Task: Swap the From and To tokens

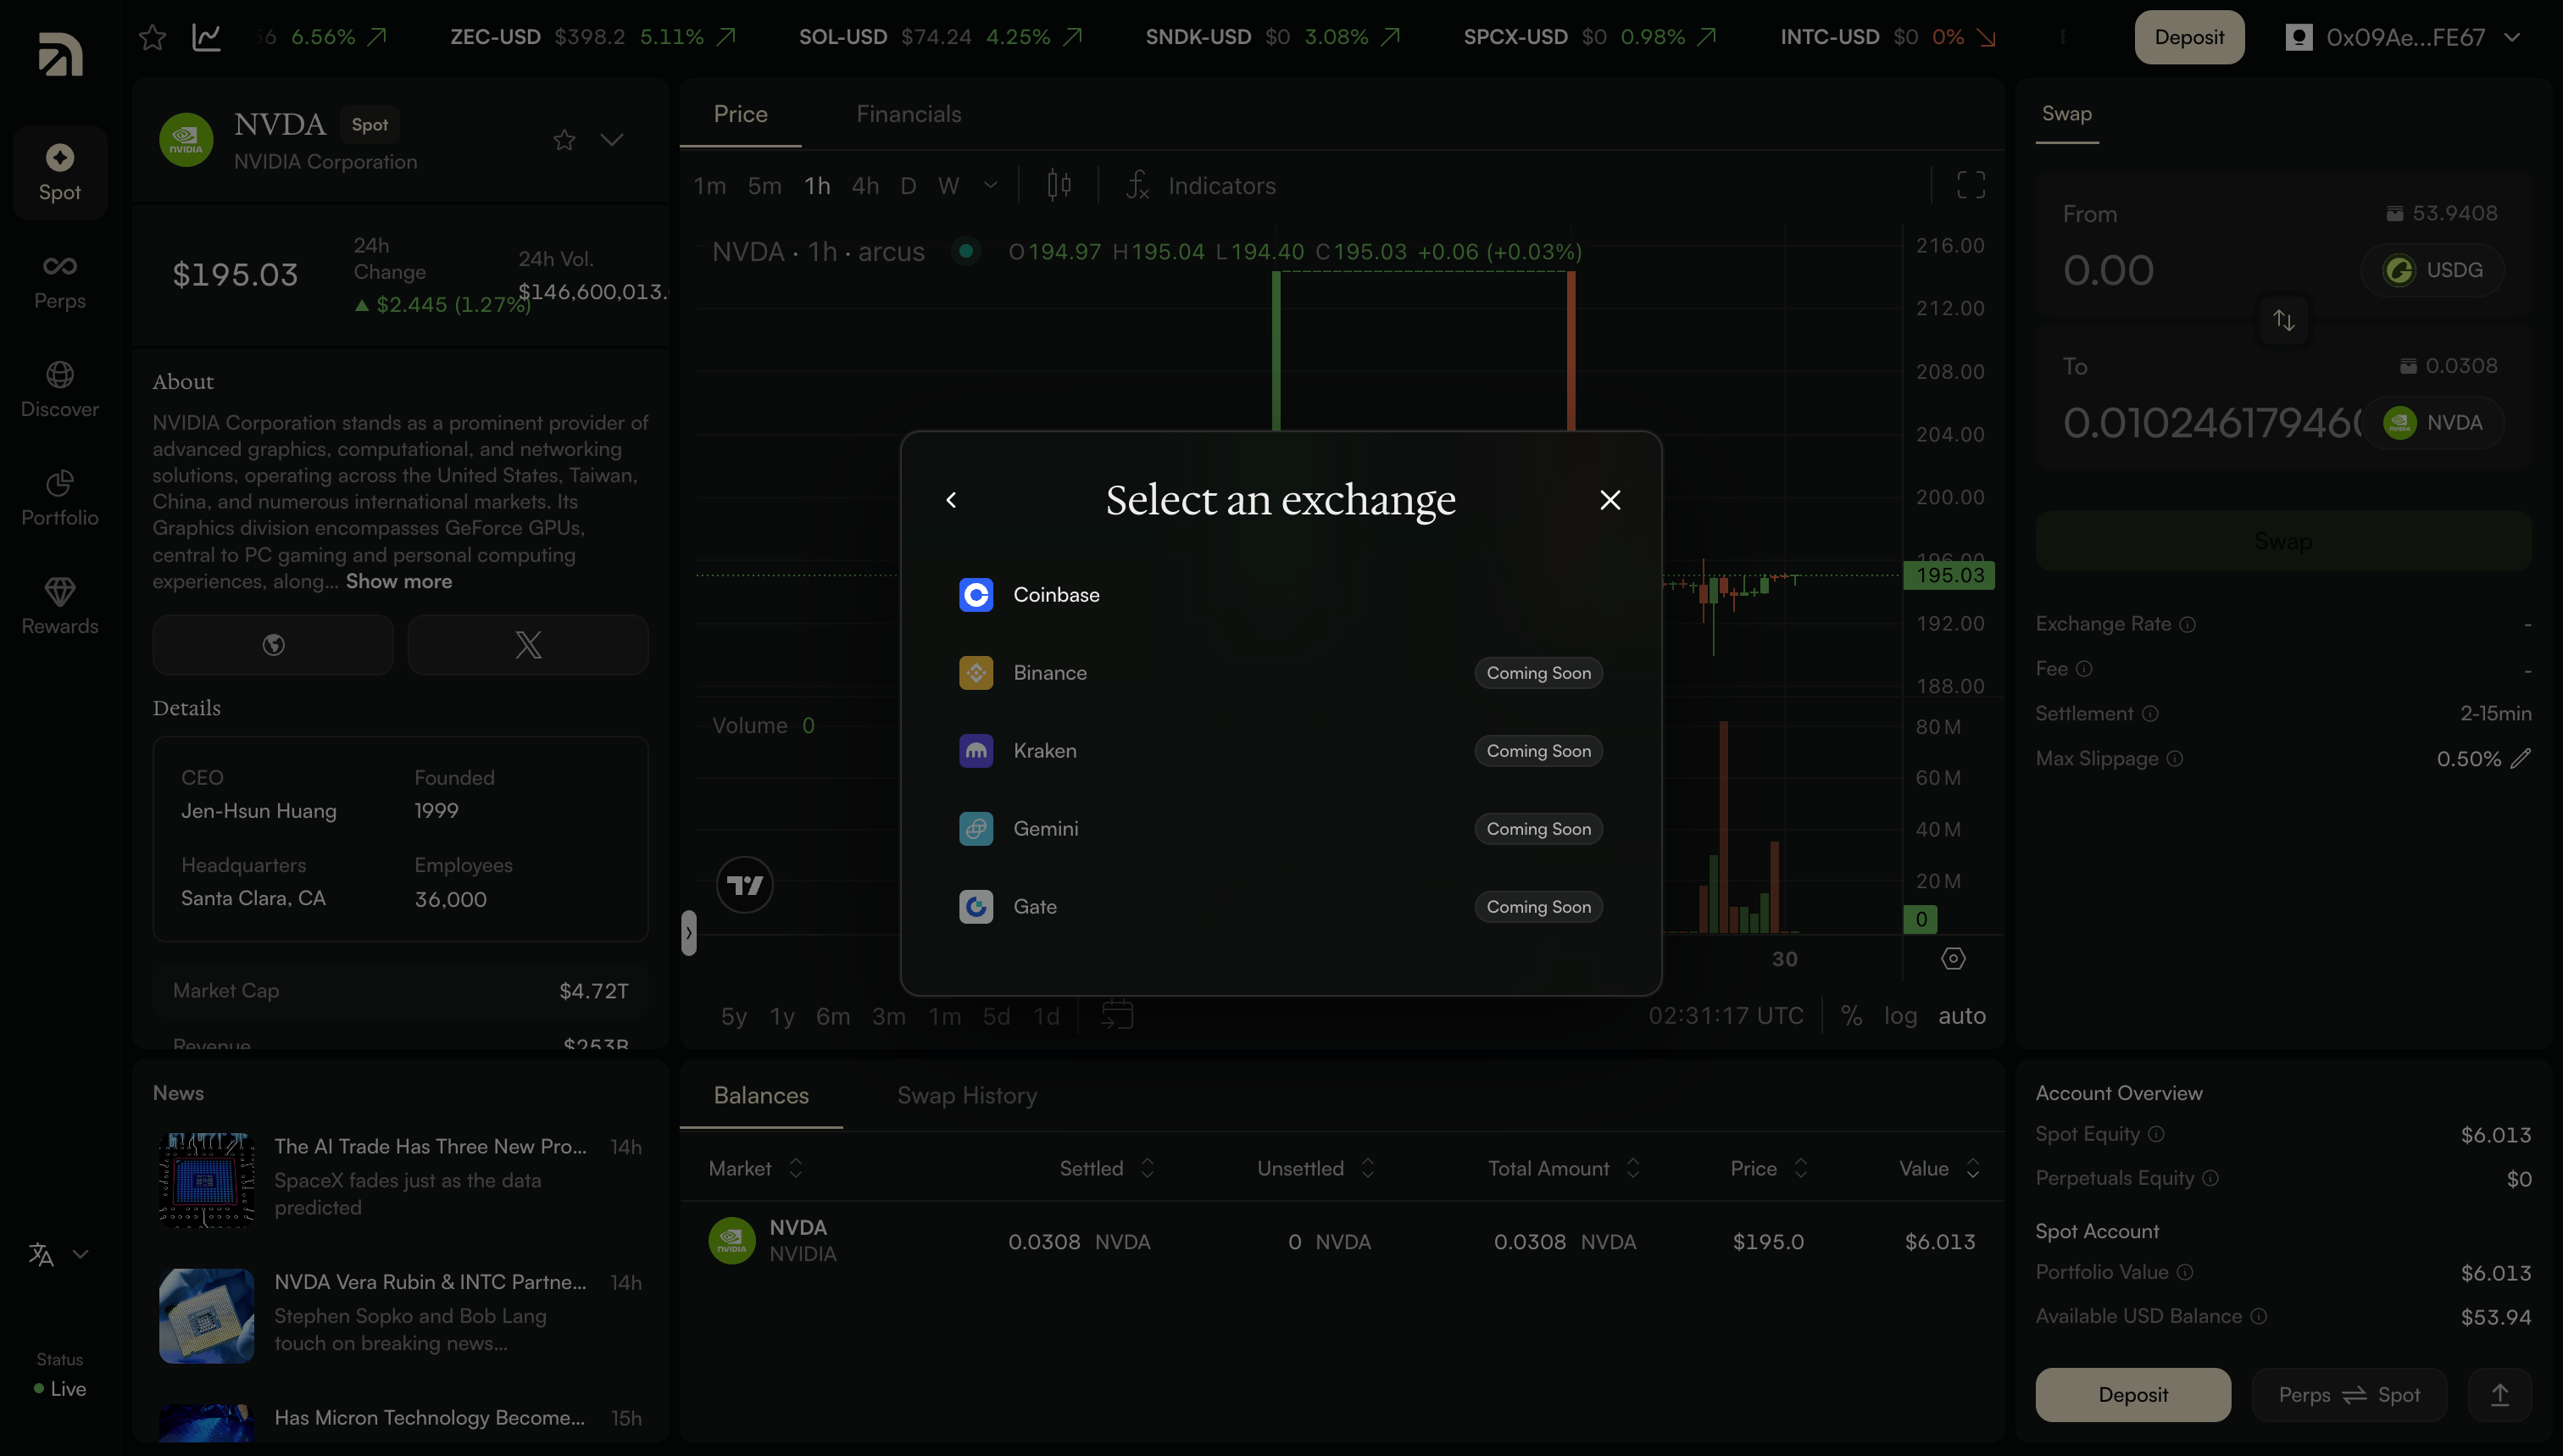Action: 2283,320
